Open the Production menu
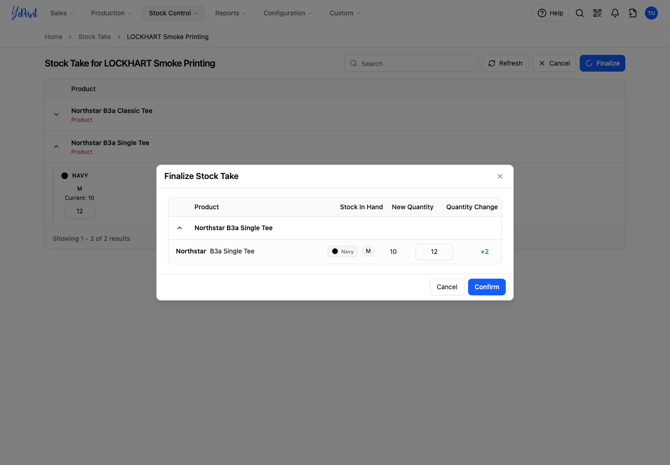The width and height of the screenshot is (670, 465). click(111, 13)
